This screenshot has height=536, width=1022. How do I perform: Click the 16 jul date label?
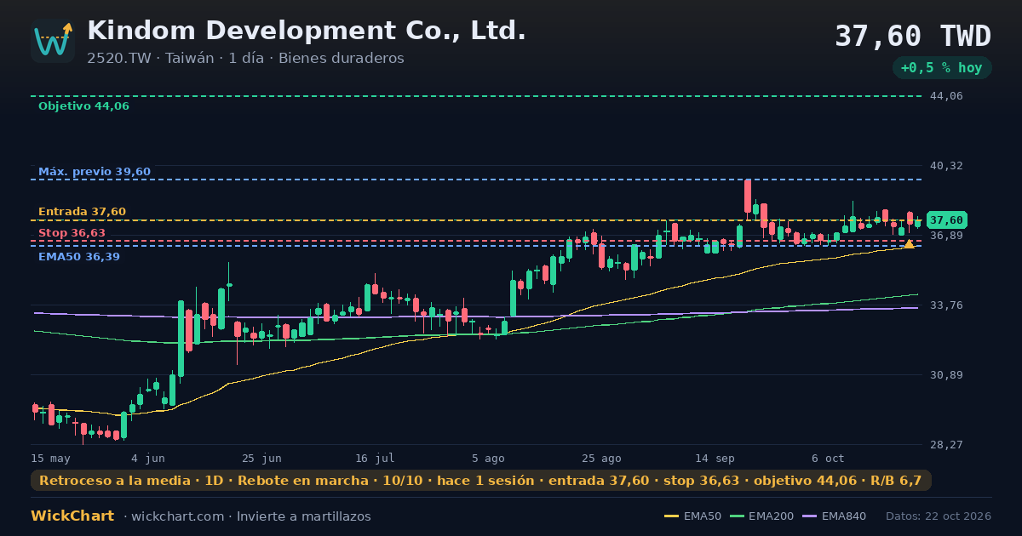pos(375,459)
